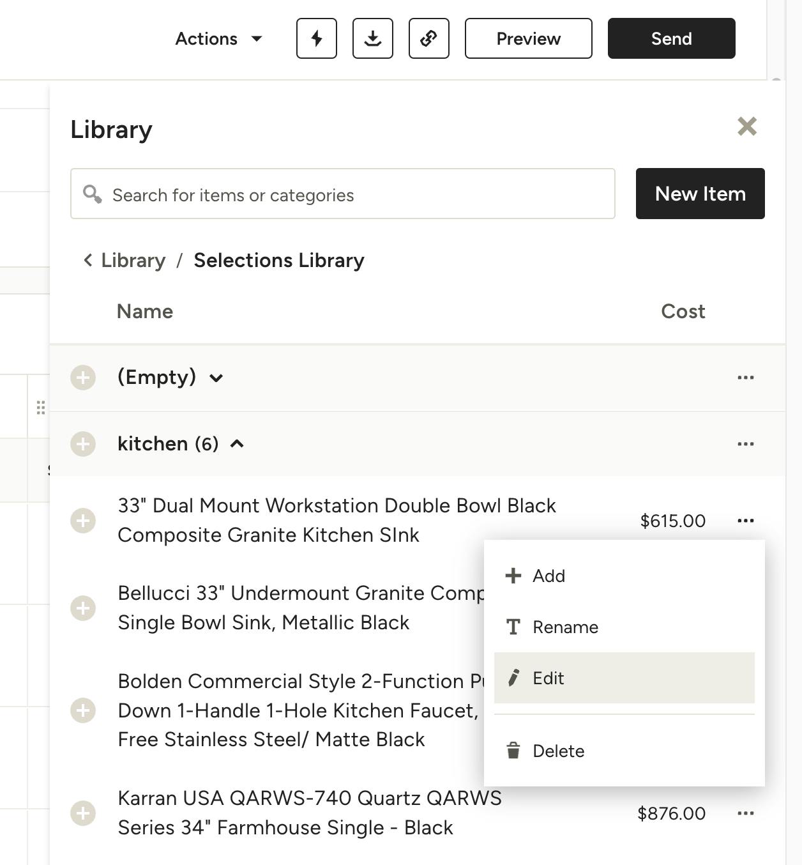
Task: Open more options for the kitchen category
Action: point(745,444)
